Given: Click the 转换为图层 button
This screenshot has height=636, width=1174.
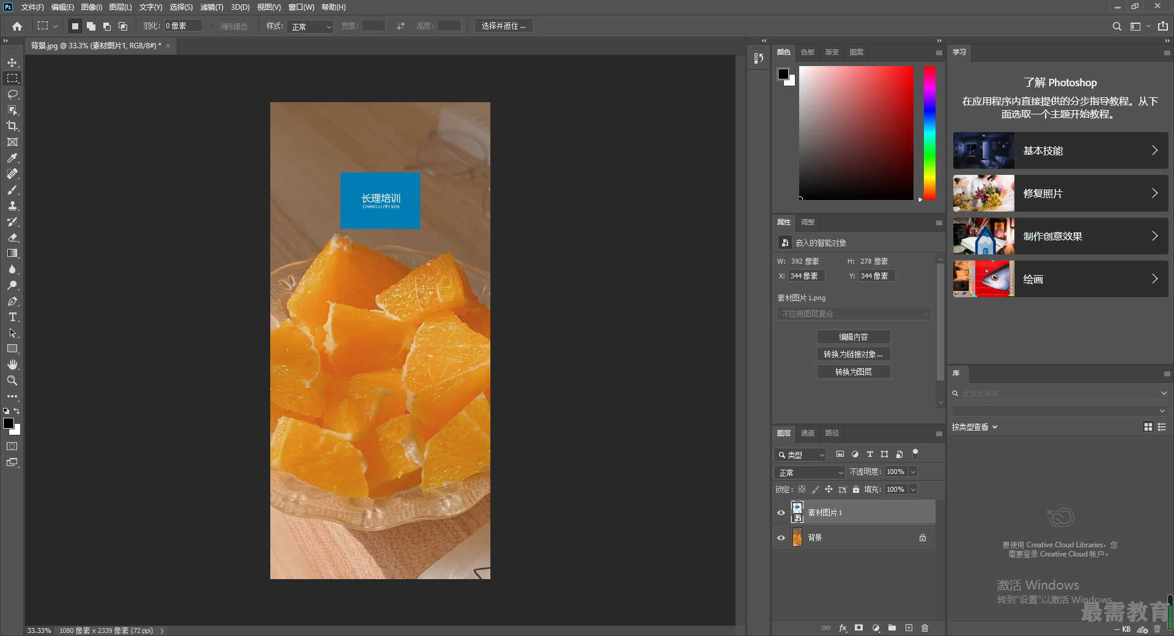Looking at the screenshot, I should 854,372.
